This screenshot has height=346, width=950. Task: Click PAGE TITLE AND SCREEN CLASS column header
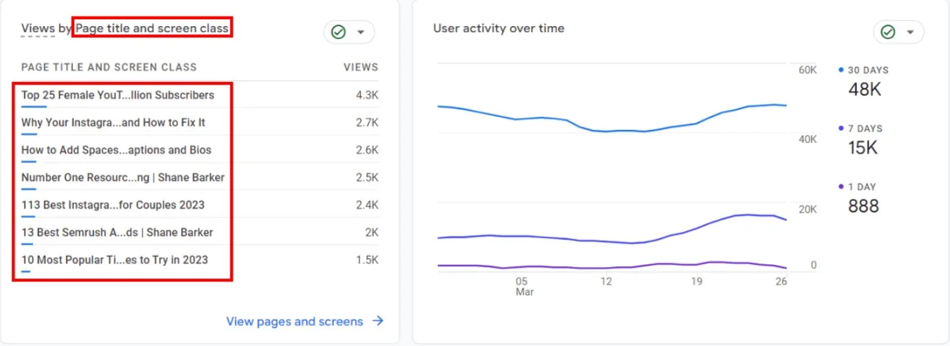pyautogui.click(x=109, y=67)
